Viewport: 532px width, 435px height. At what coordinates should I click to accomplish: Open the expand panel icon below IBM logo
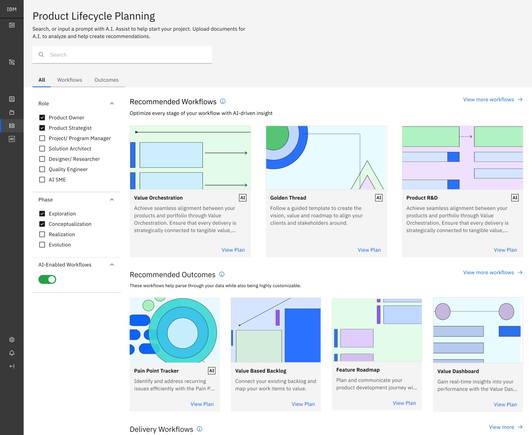(x=11, y=25)
